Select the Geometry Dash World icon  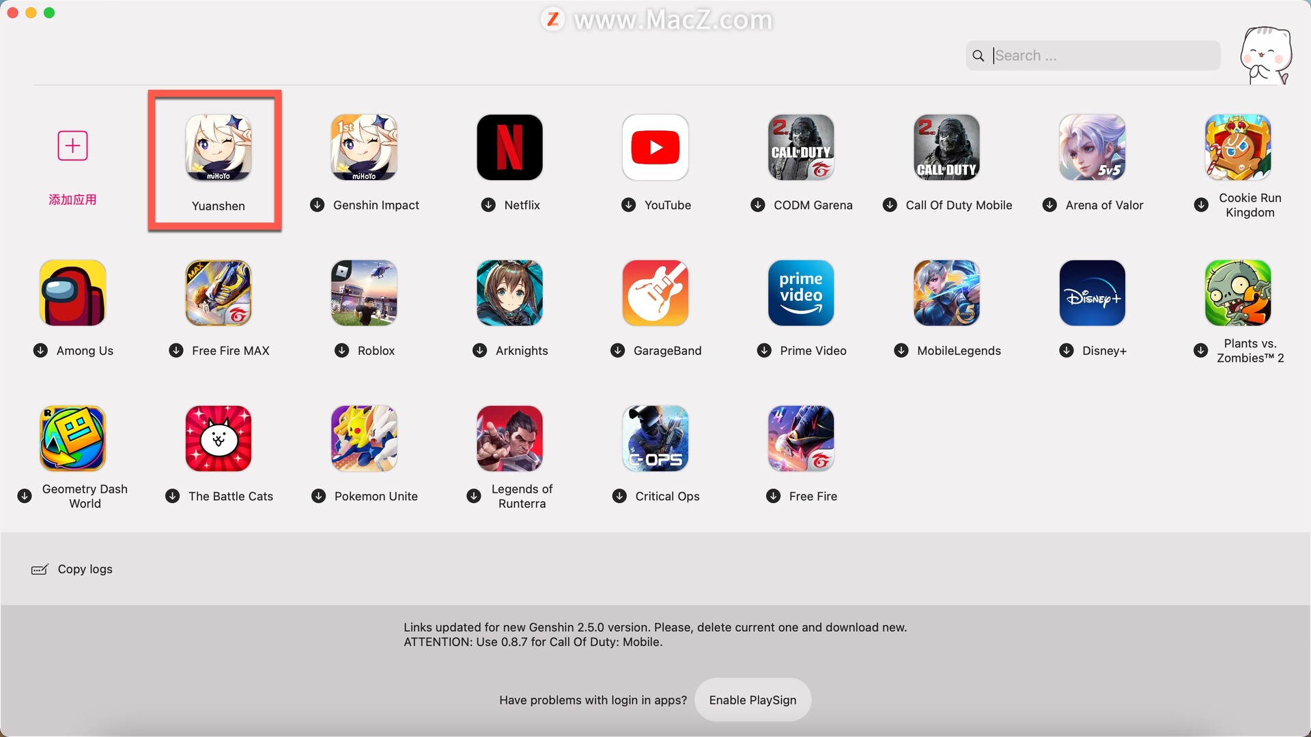[x=72, y=439]
